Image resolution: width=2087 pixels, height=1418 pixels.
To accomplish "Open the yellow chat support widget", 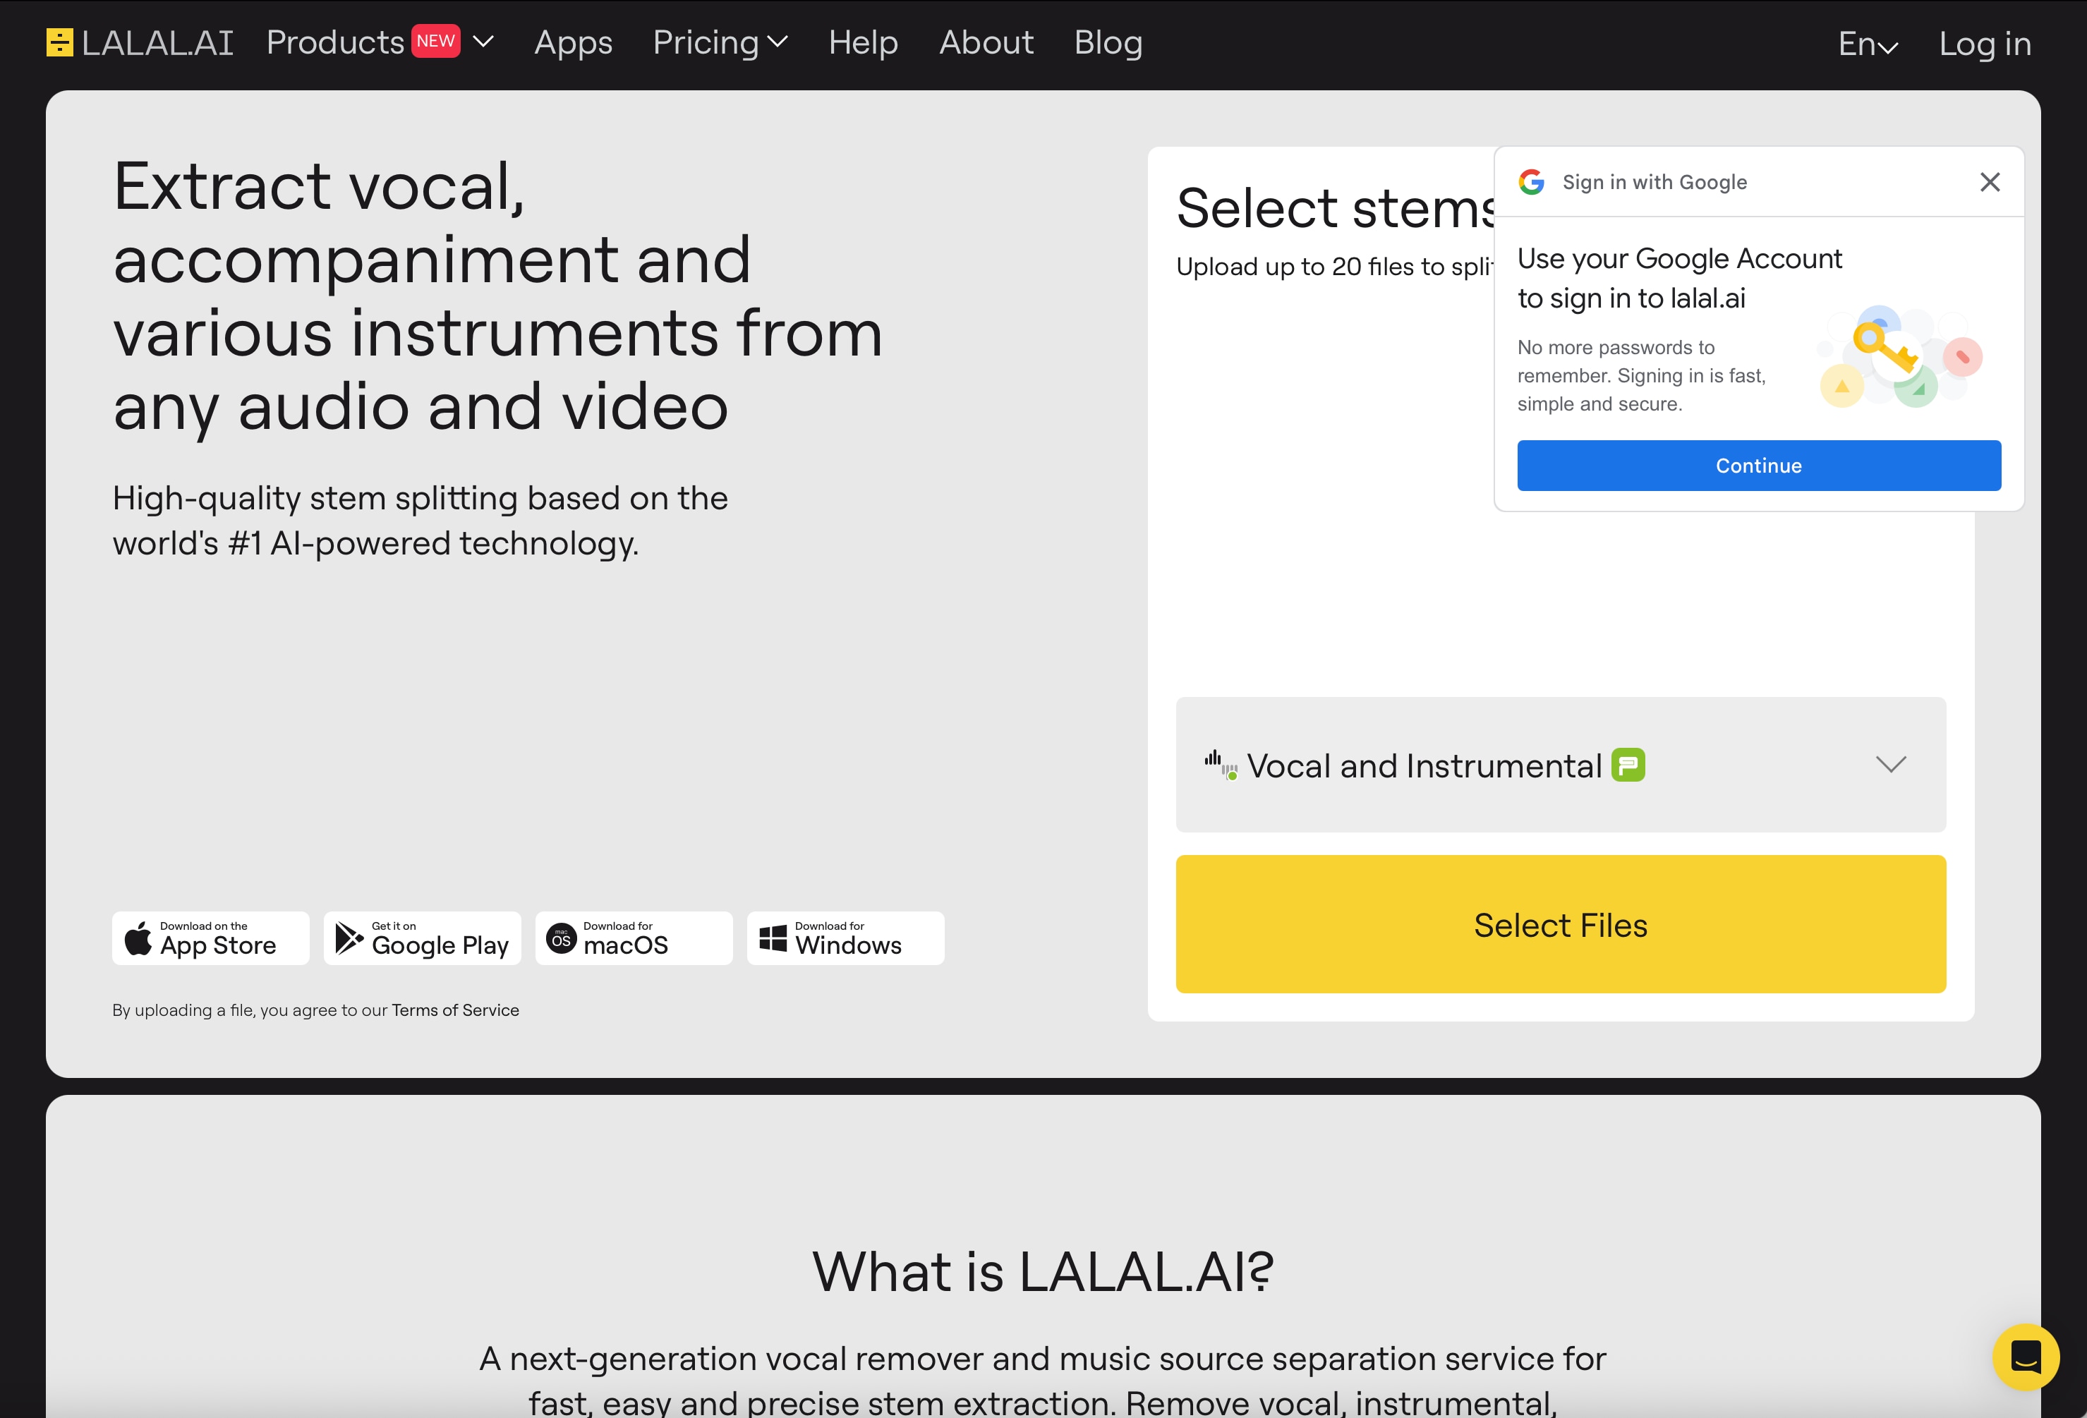I will point(2026,1356).
